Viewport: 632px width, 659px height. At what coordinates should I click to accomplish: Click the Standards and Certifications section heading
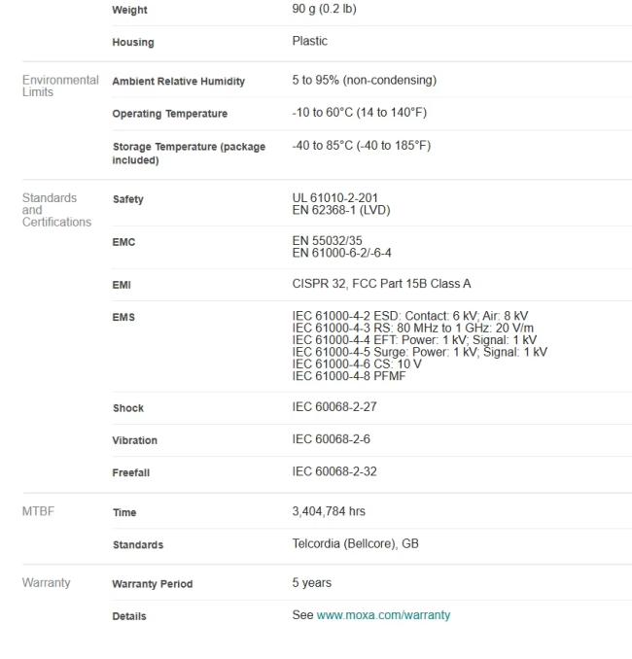56,210
